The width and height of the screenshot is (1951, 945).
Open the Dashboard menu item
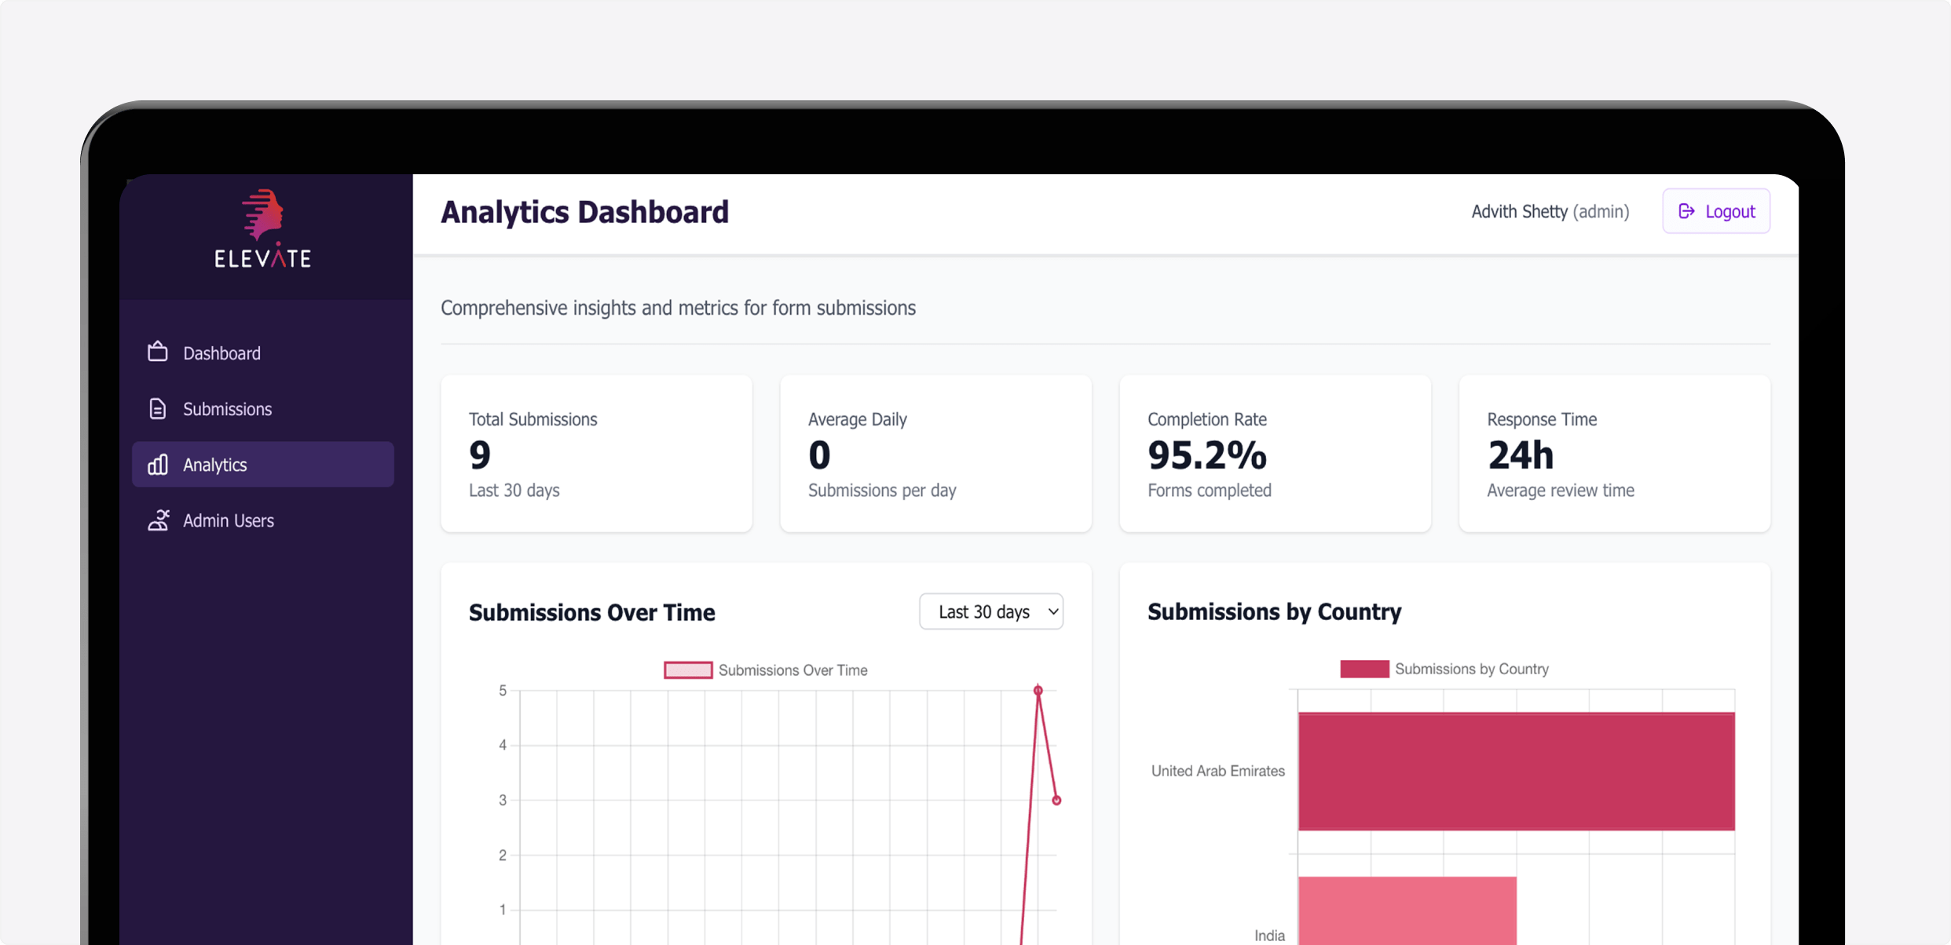[x=221, y=353]
